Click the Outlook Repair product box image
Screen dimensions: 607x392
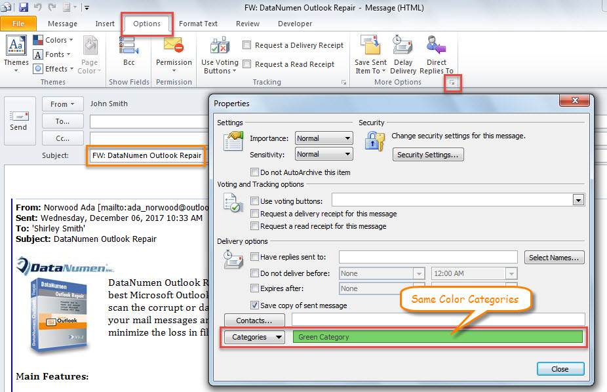tap(59, 315)
